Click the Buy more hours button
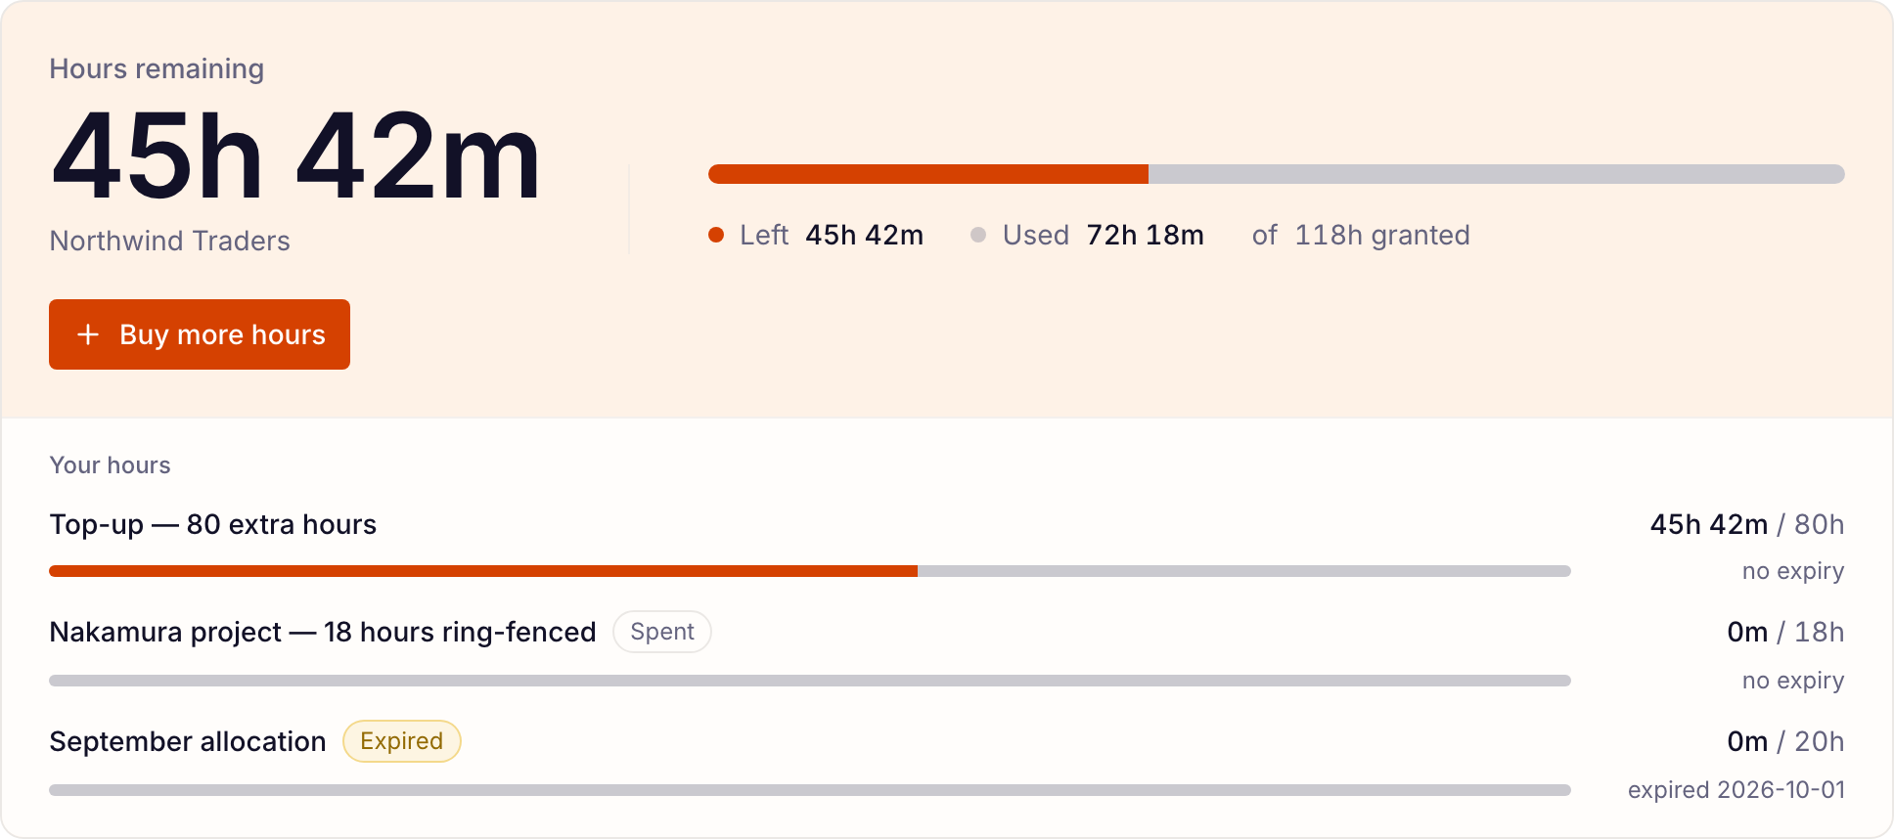Image resolution: width=1894 pixels, height=839 pixels. 200,334
